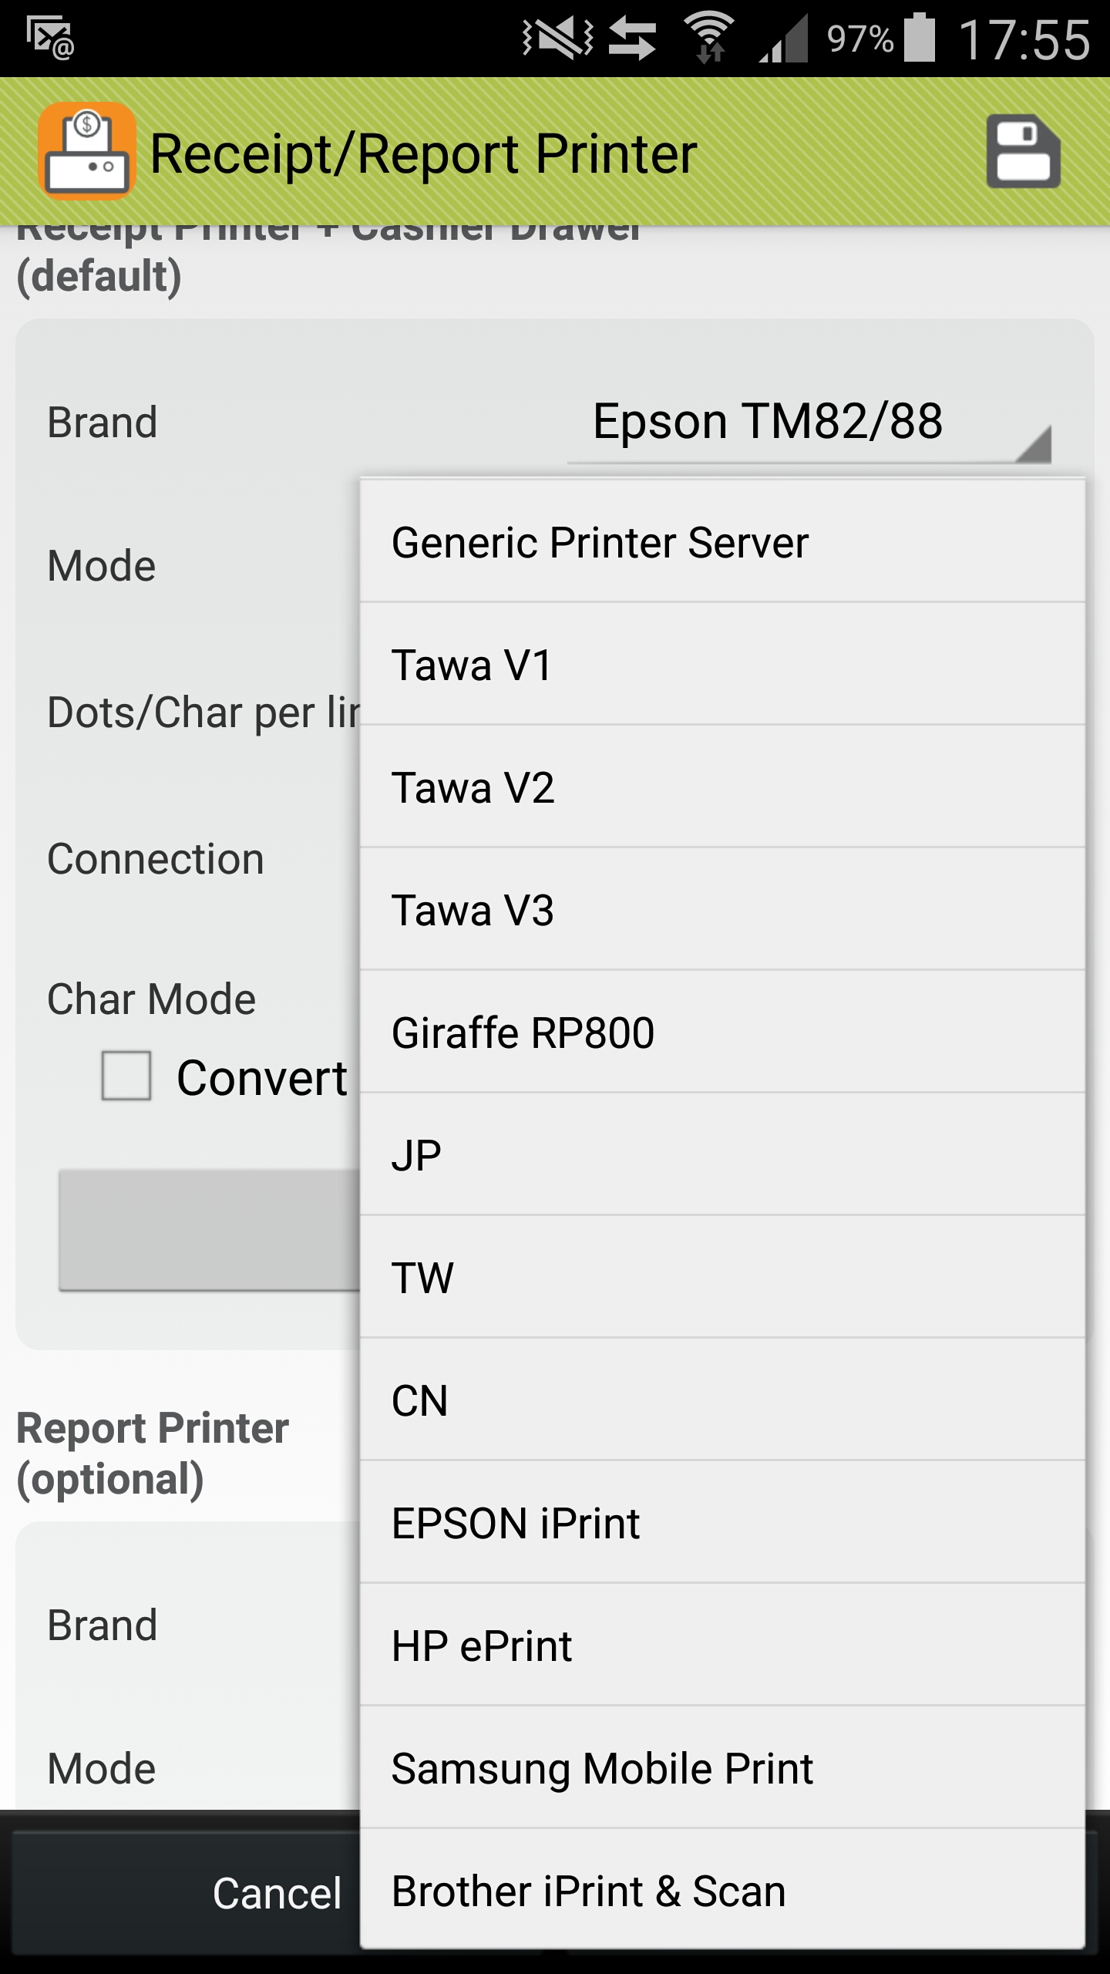The image size is (1110, 1974).
Task: Choose Tawa V1 from the list
Action: point(723,665)
